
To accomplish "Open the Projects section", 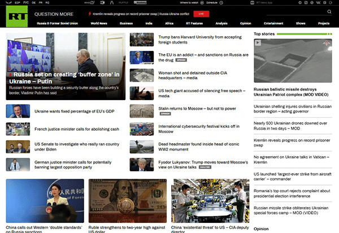I will (x=324, y=23).
